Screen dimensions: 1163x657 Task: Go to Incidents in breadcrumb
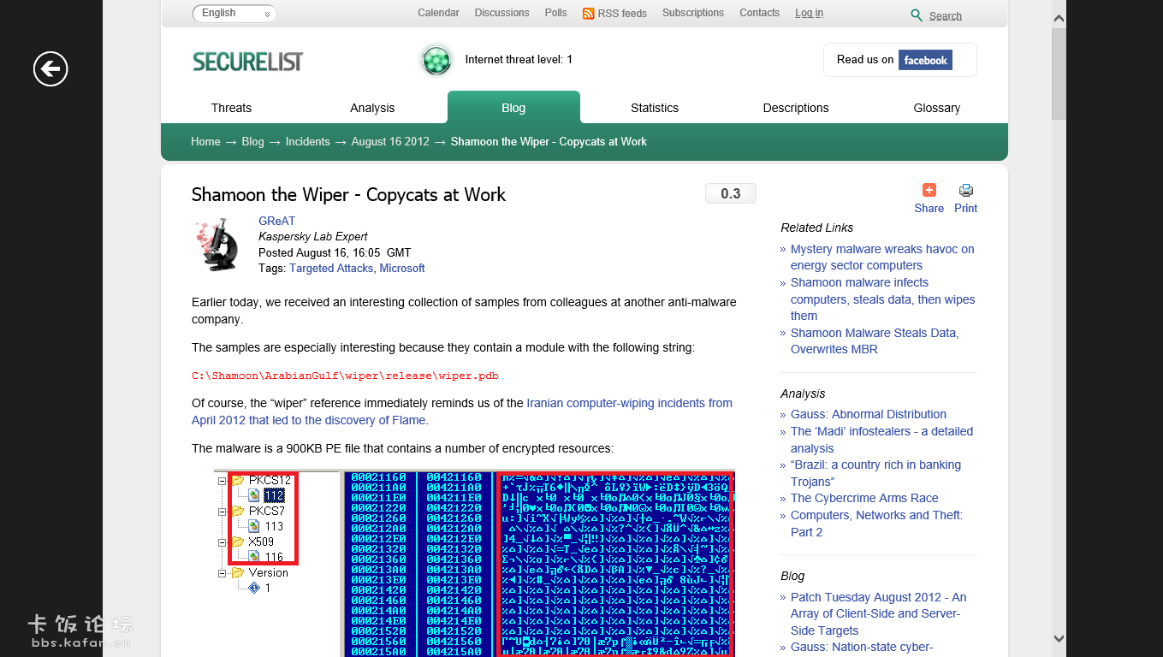[x=308, y=142]
